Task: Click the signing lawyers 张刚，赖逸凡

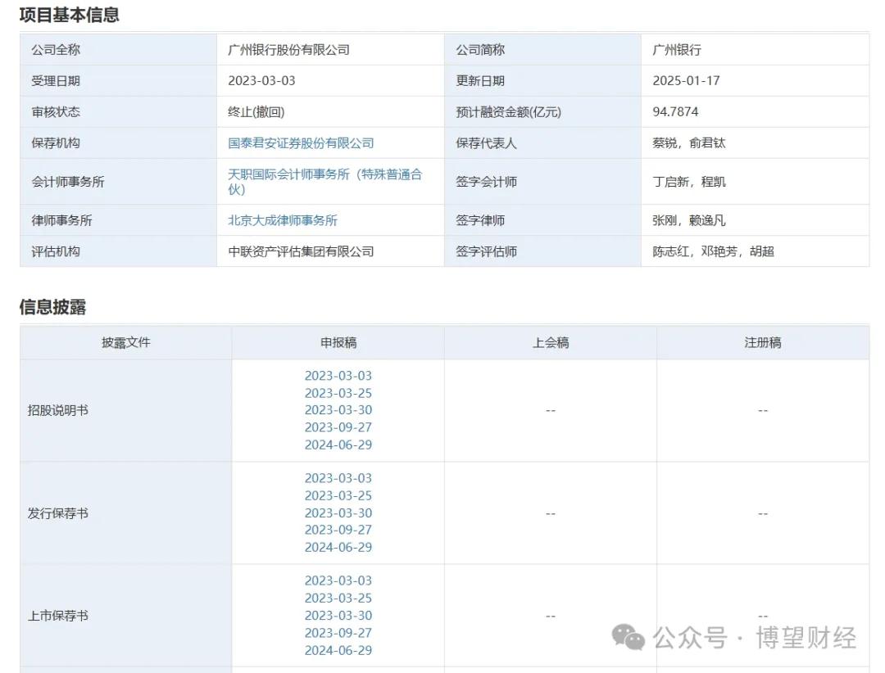Action: click(x=688, y=220)
